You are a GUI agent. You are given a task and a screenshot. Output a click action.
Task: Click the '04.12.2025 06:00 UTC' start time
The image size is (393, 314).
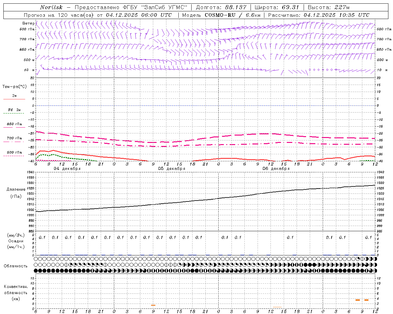(139, 15)
